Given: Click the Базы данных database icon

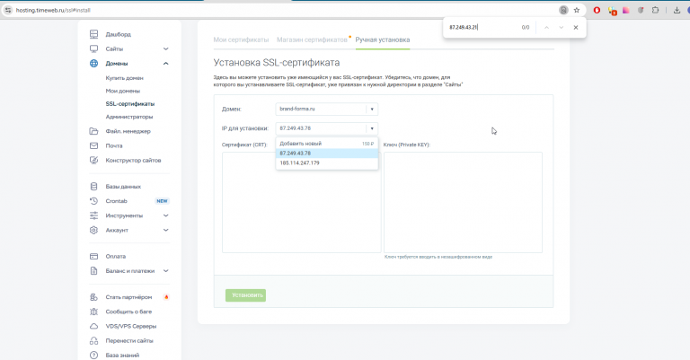Looking at the screenshot, I should (93, 187).
